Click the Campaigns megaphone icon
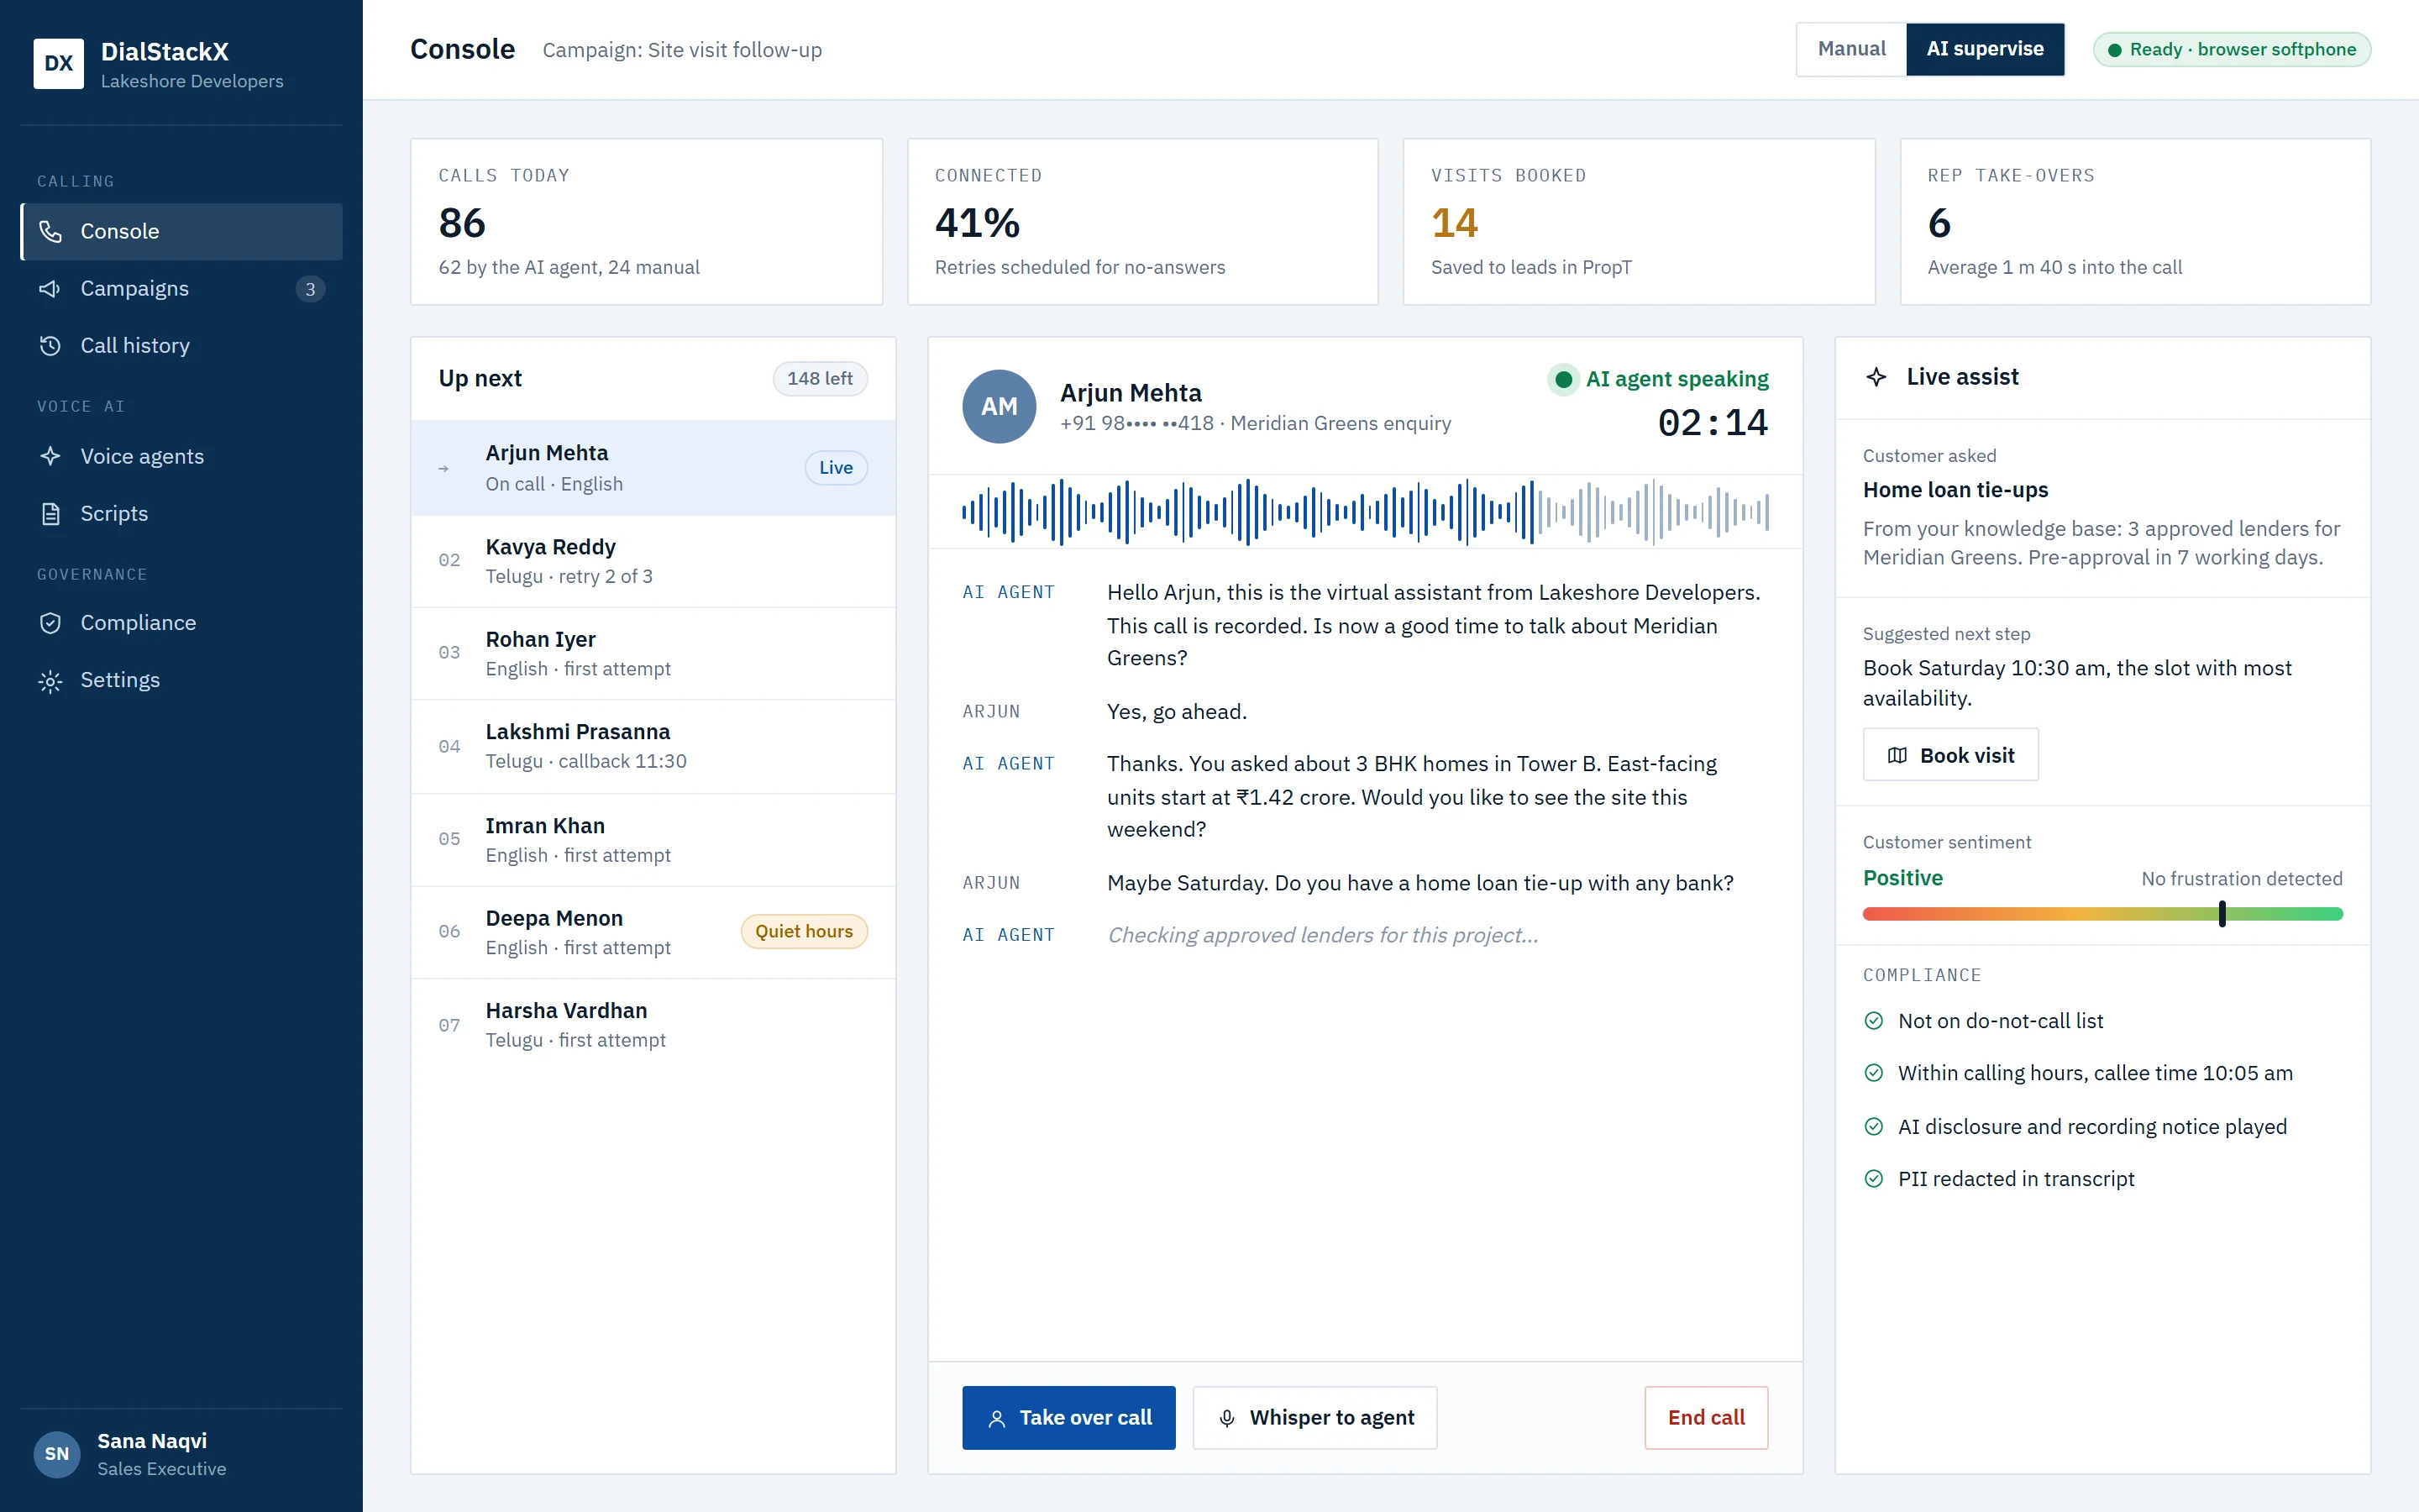The image size is (2419, 1512). click(x=50, y=289)
